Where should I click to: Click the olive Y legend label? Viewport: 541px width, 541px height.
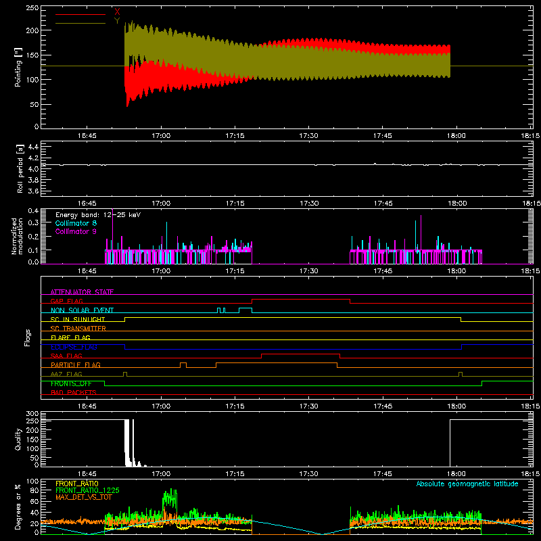click(117, 20)
